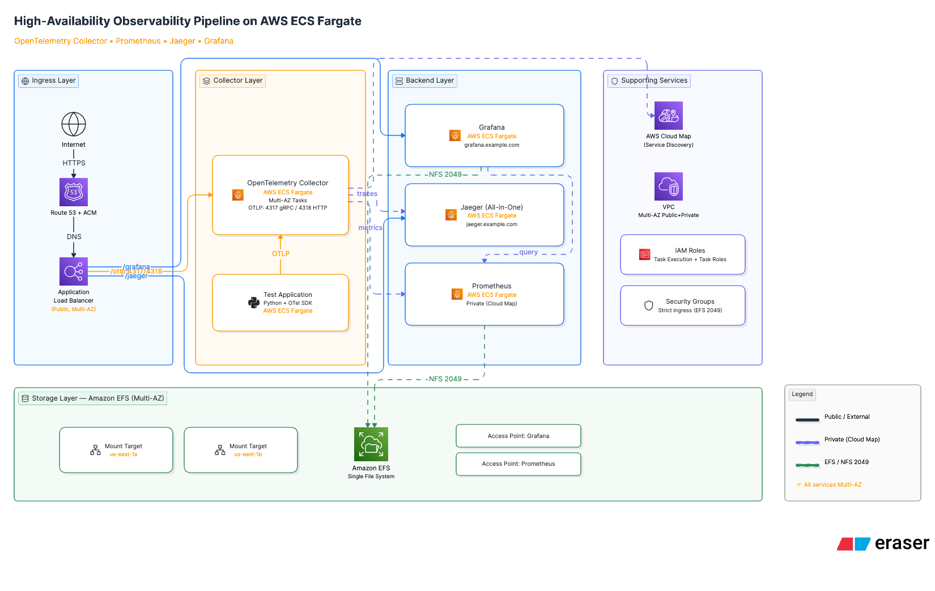Click the "/grafana" route label

tap(137, 267)
